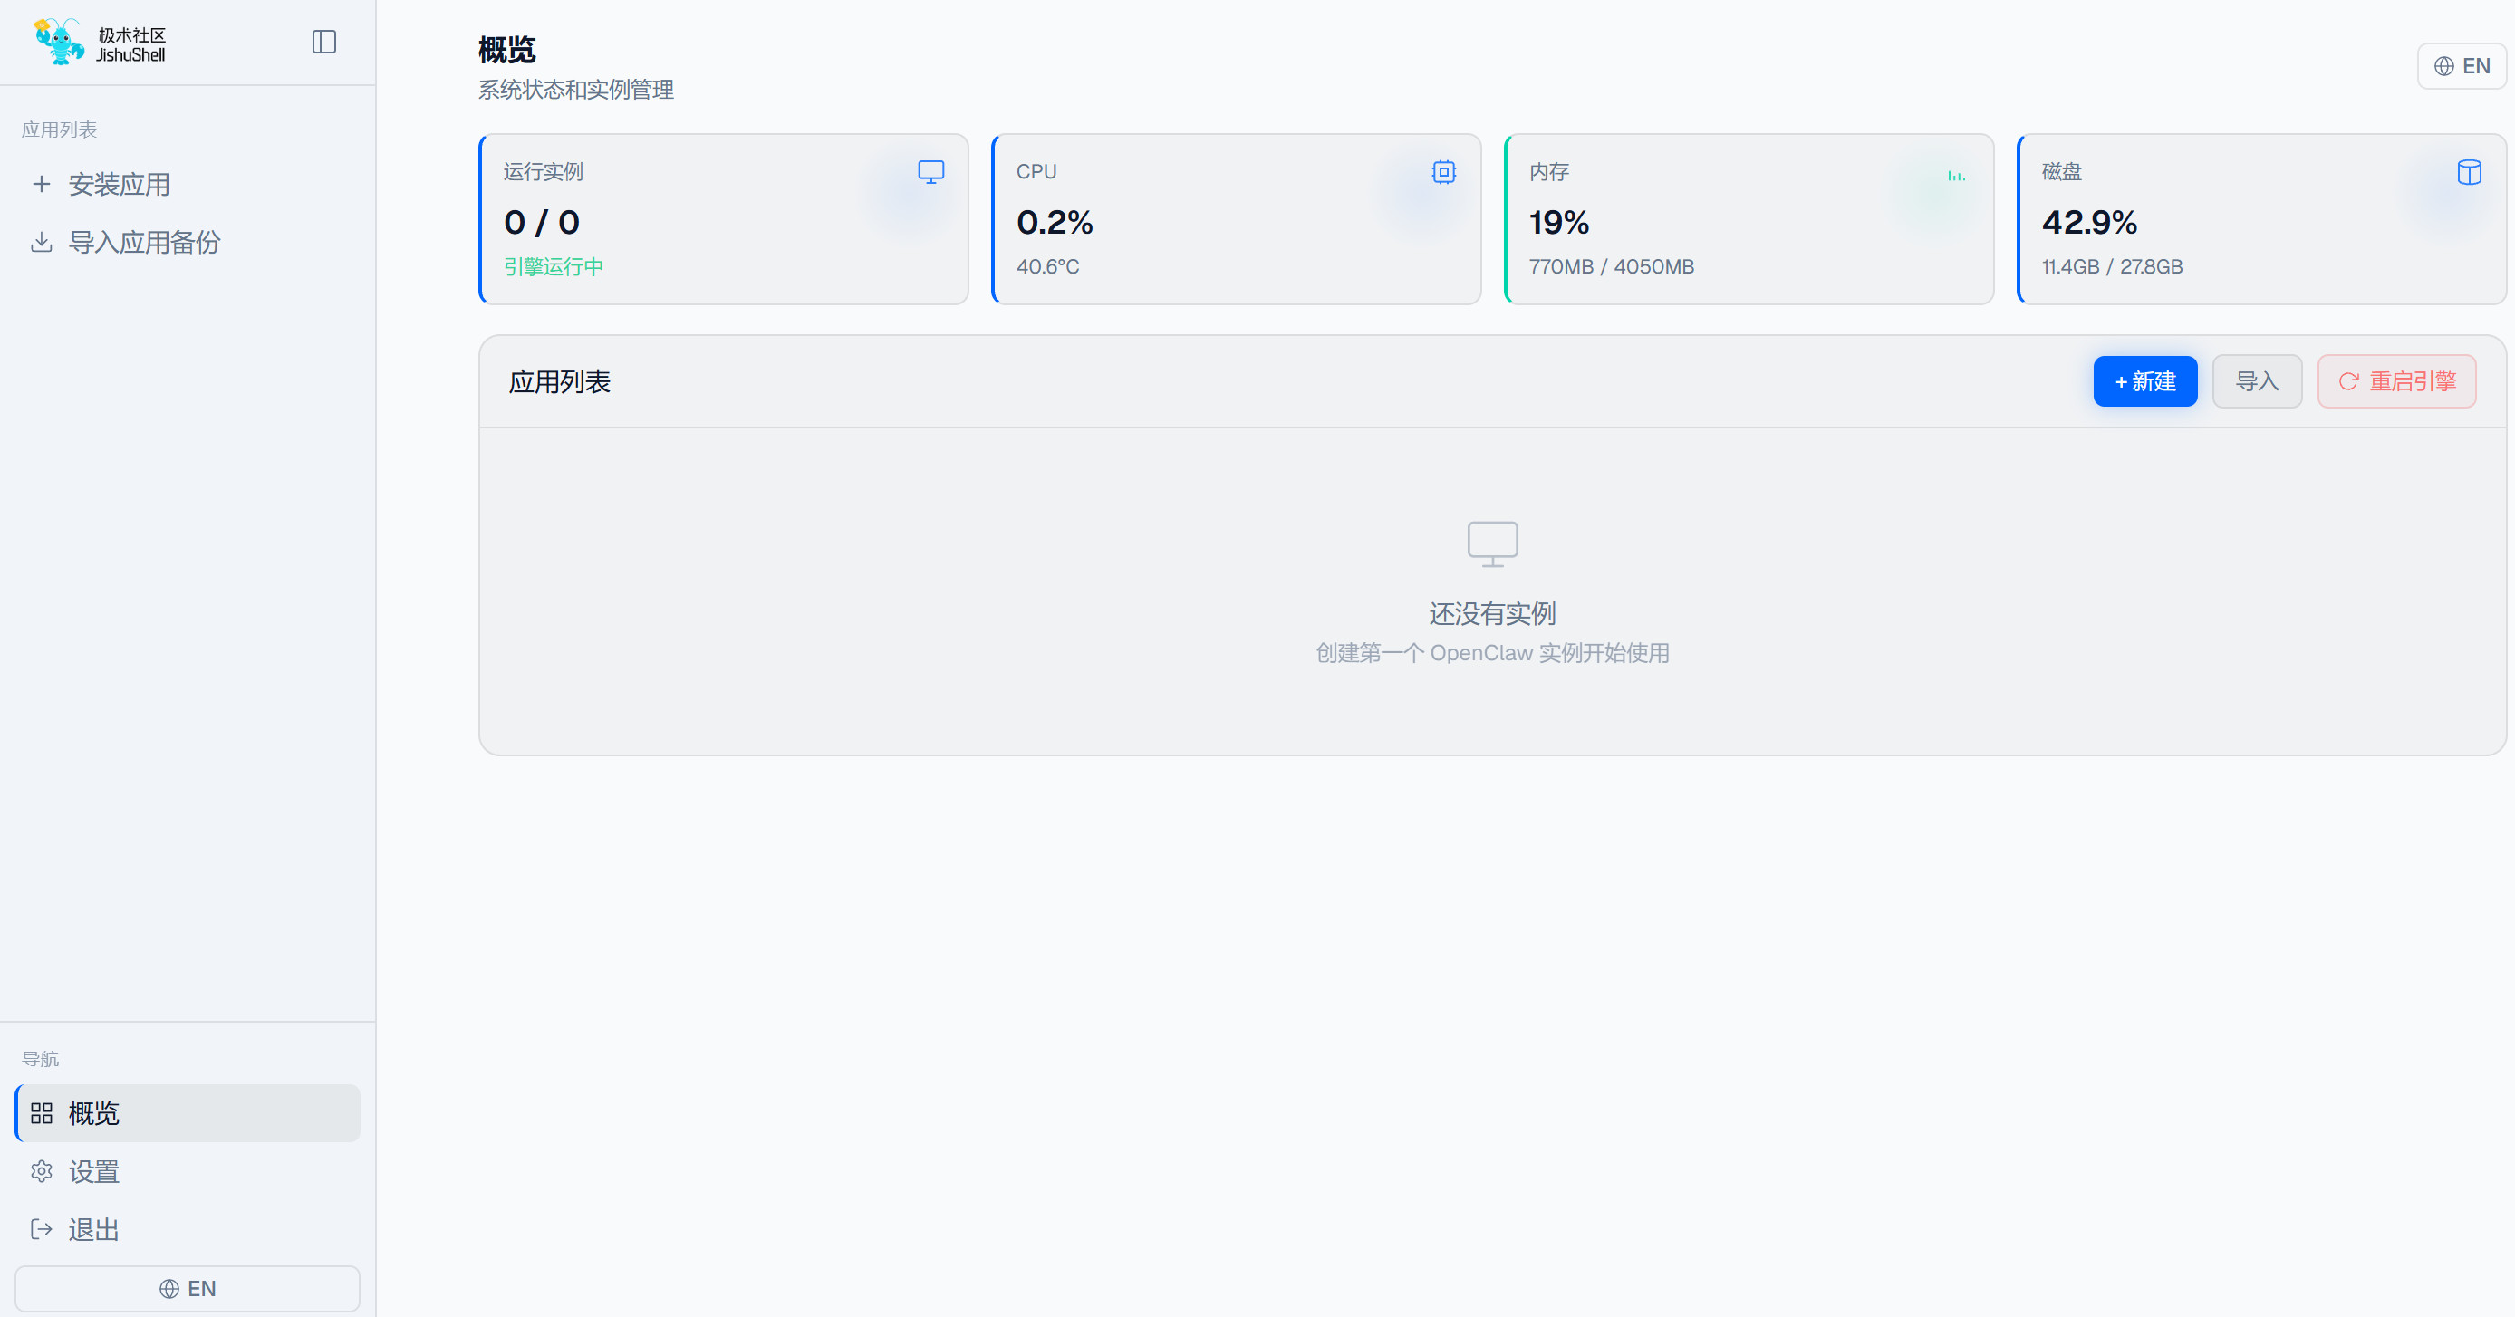Open 导入应用备份 in the sidebar
The width and height of the screenshot is (2515, 1317).
[x=188, y=242]
